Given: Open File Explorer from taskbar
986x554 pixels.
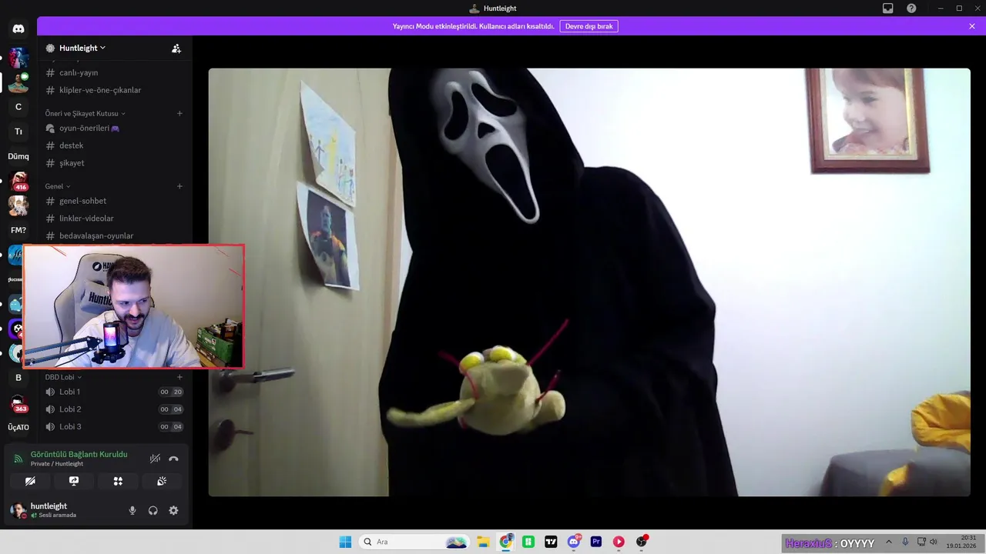Looking at the screenshot, I should tap(483, 542).
